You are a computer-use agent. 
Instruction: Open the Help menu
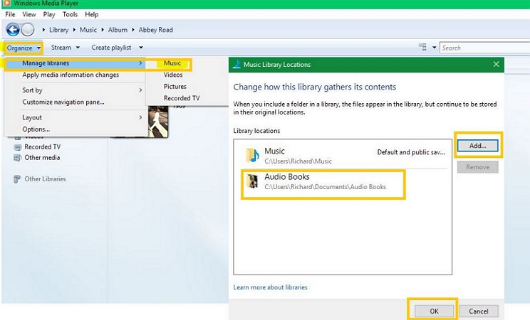92,14
